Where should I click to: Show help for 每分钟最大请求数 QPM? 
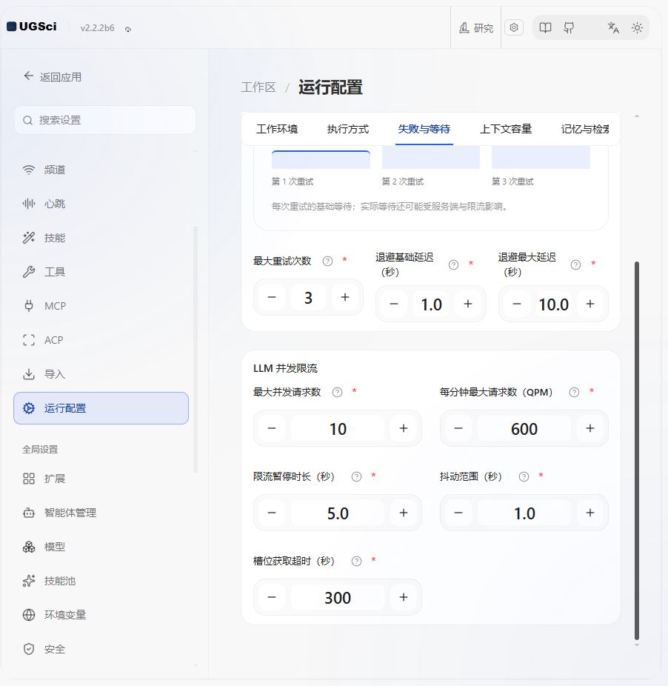[x=574, y=393]
